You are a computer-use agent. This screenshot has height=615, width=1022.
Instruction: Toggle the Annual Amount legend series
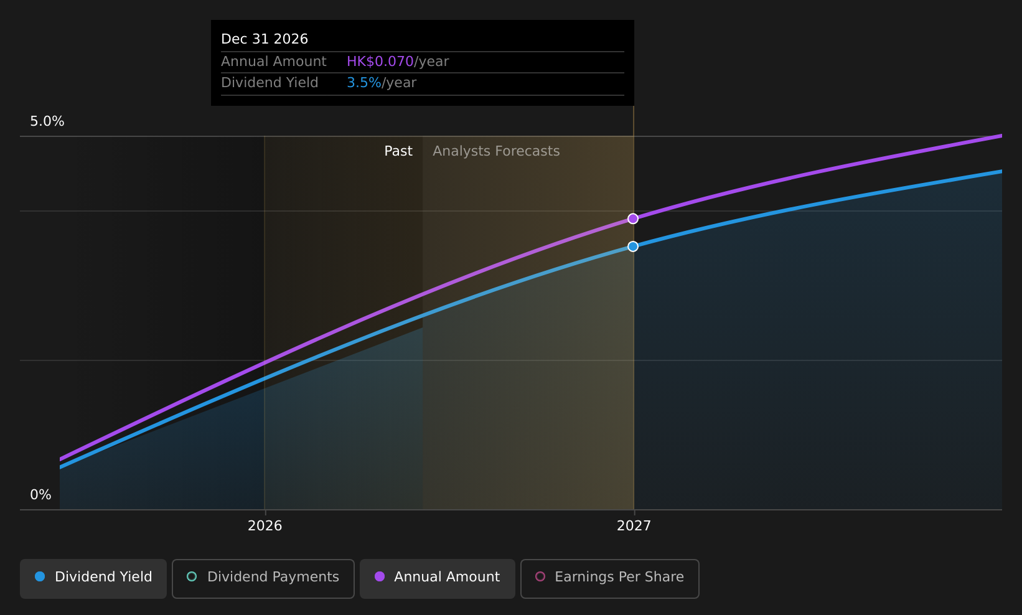tap(438, 579)
